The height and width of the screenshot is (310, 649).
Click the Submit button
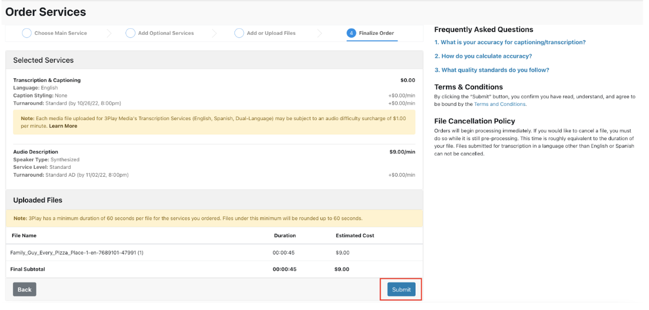click(x=401, y=289)
